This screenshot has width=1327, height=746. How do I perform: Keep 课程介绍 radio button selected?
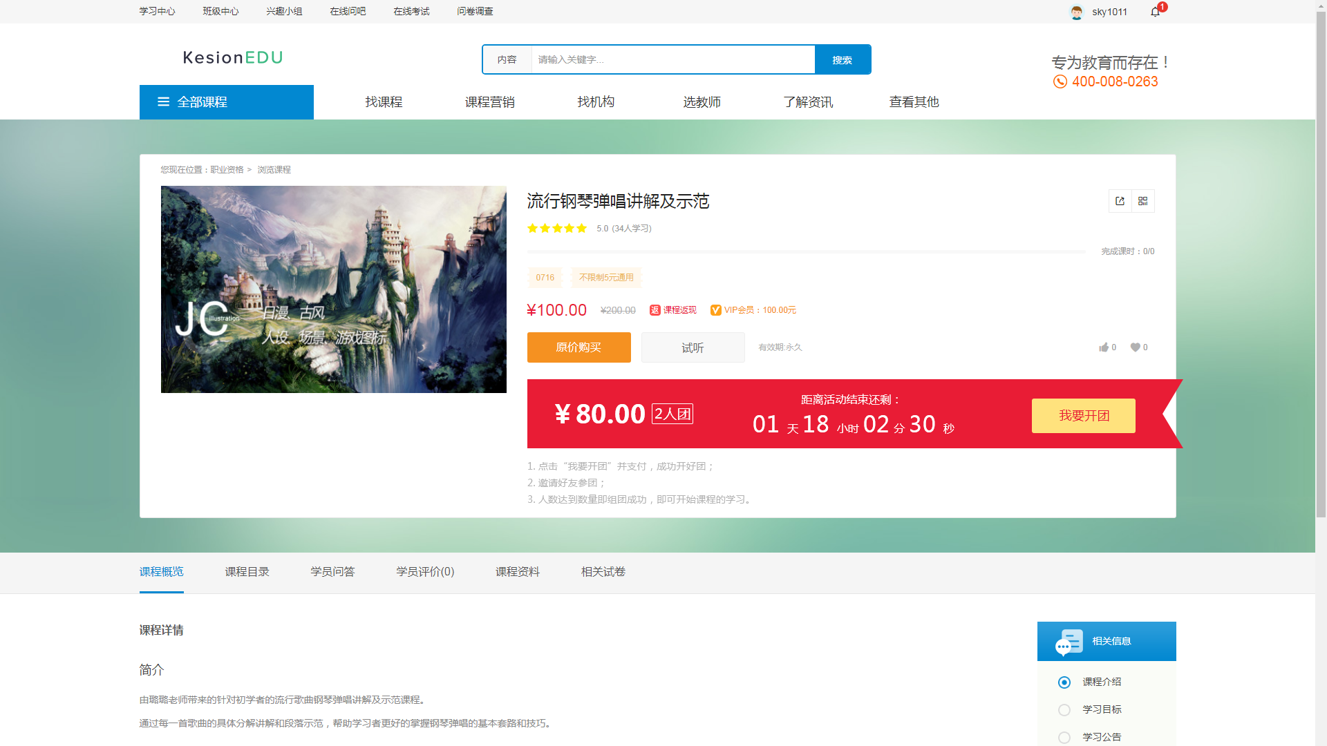[1064, 682]
